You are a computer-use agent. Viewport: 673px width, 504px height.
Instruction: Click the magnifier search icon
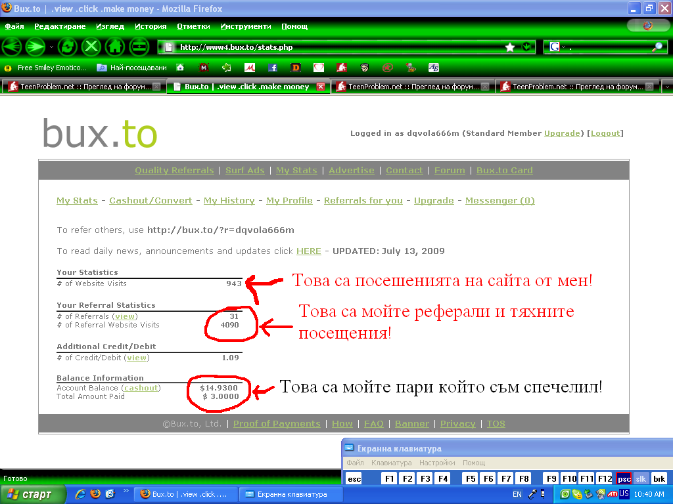point(657,47)
